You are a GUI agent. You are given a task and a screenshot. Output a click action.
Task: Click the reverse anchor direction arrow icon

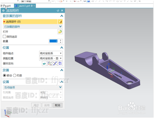[x=44, y=63]
